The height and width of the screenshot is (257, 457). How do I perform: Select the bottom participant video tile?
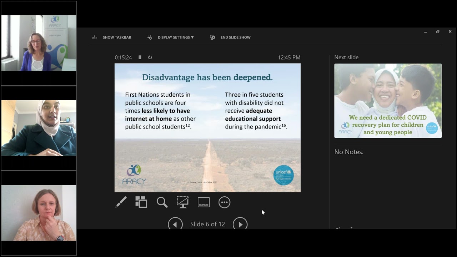point(39,213)
